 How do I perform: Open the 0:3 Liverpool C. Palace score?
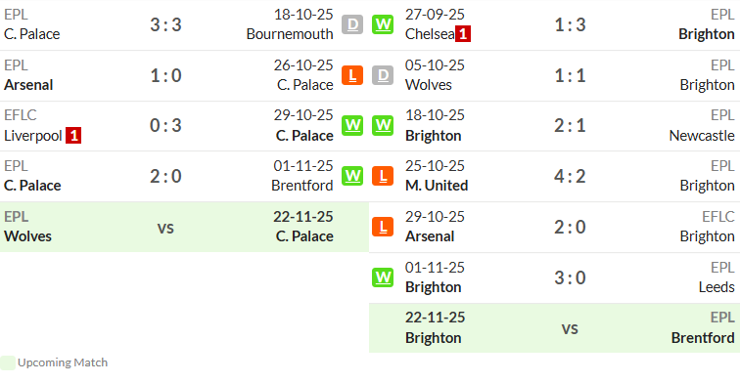pyautogui.click(x=165, y=125)
